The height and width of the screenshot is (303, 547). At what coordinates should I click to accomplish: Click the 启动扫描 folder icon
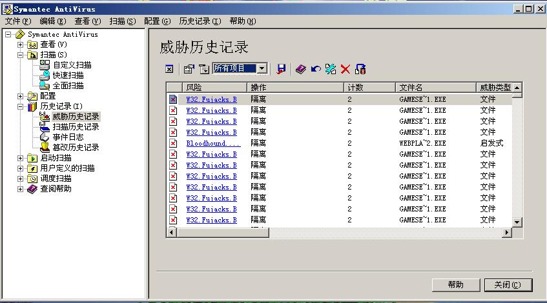[32, 158]
